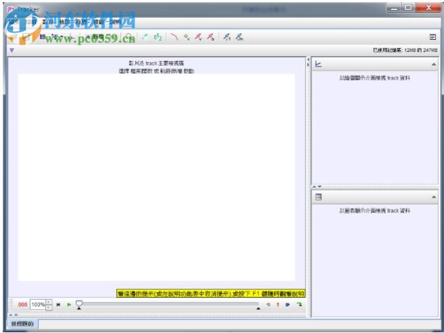Image resolution: width=444 pixels, height=333 pixels.
Task: Click the purple triangle track dropdown
Action: click(x=11, y=50)
